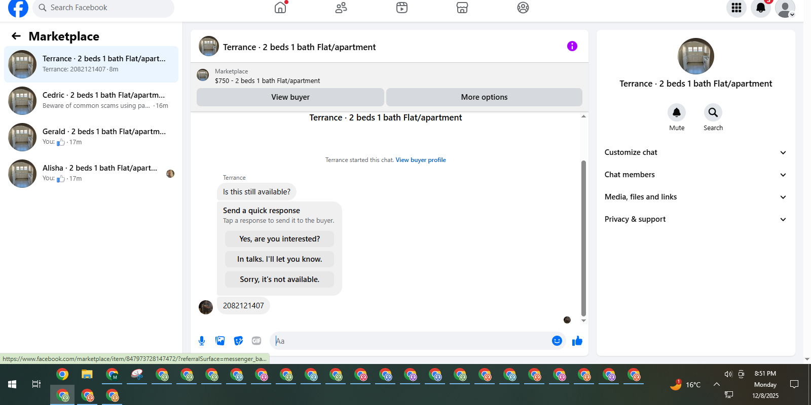Click the back arrow beside Marketplace
Screen dimensions: 811x405
(x=16, y=36)
